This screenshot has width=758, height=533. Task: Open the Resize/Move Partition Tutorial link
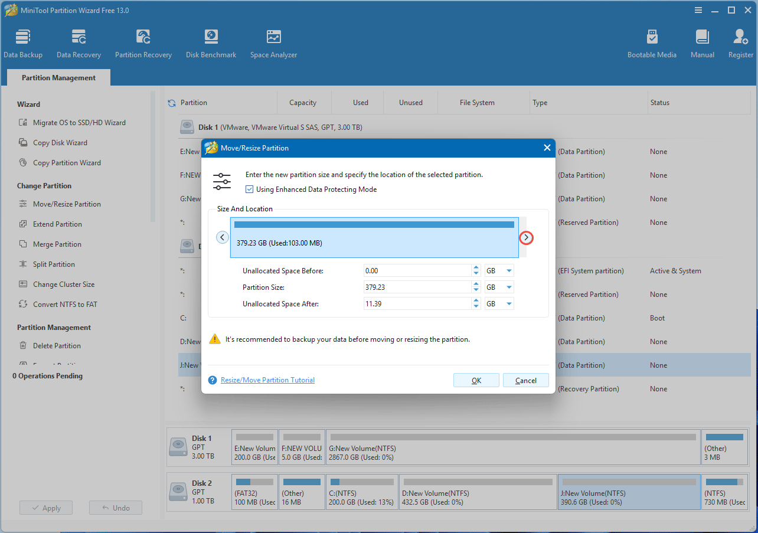pos(267,380)
